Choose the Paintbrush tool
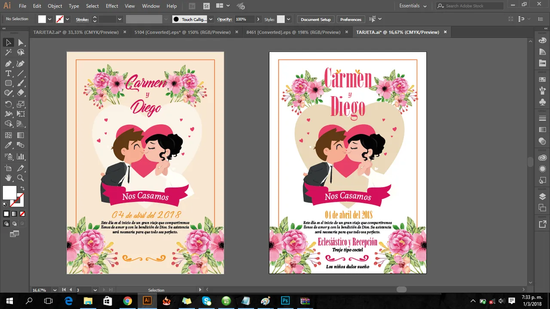550x309 pixels. [21, 83]
